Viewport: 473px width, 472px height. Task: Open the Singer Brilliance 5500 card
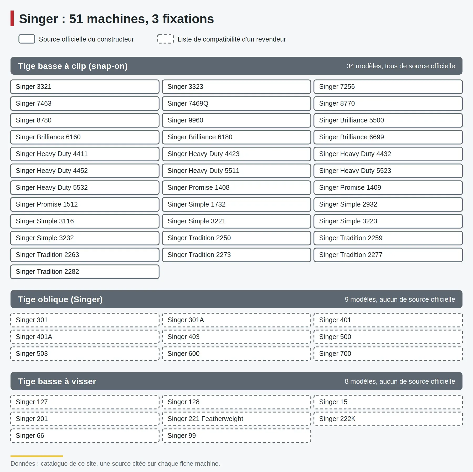click(388, 120)
